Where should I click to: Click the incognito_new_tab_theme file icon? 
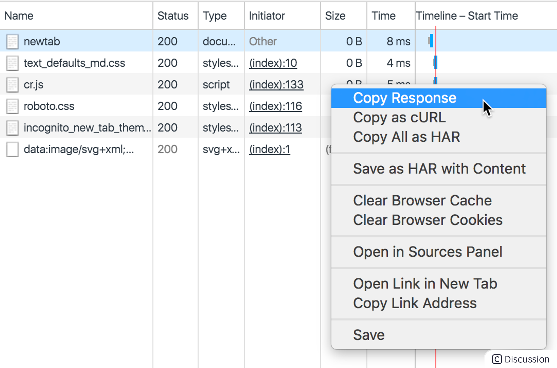[x=12, y=128]
